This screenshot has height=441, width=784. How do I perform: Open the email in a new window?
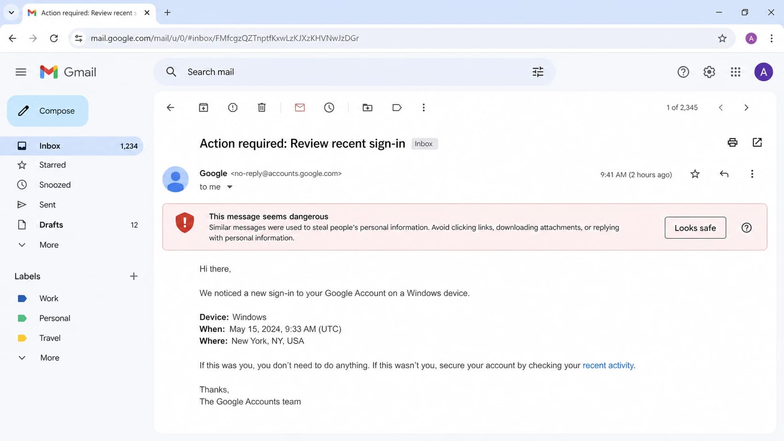757,142
